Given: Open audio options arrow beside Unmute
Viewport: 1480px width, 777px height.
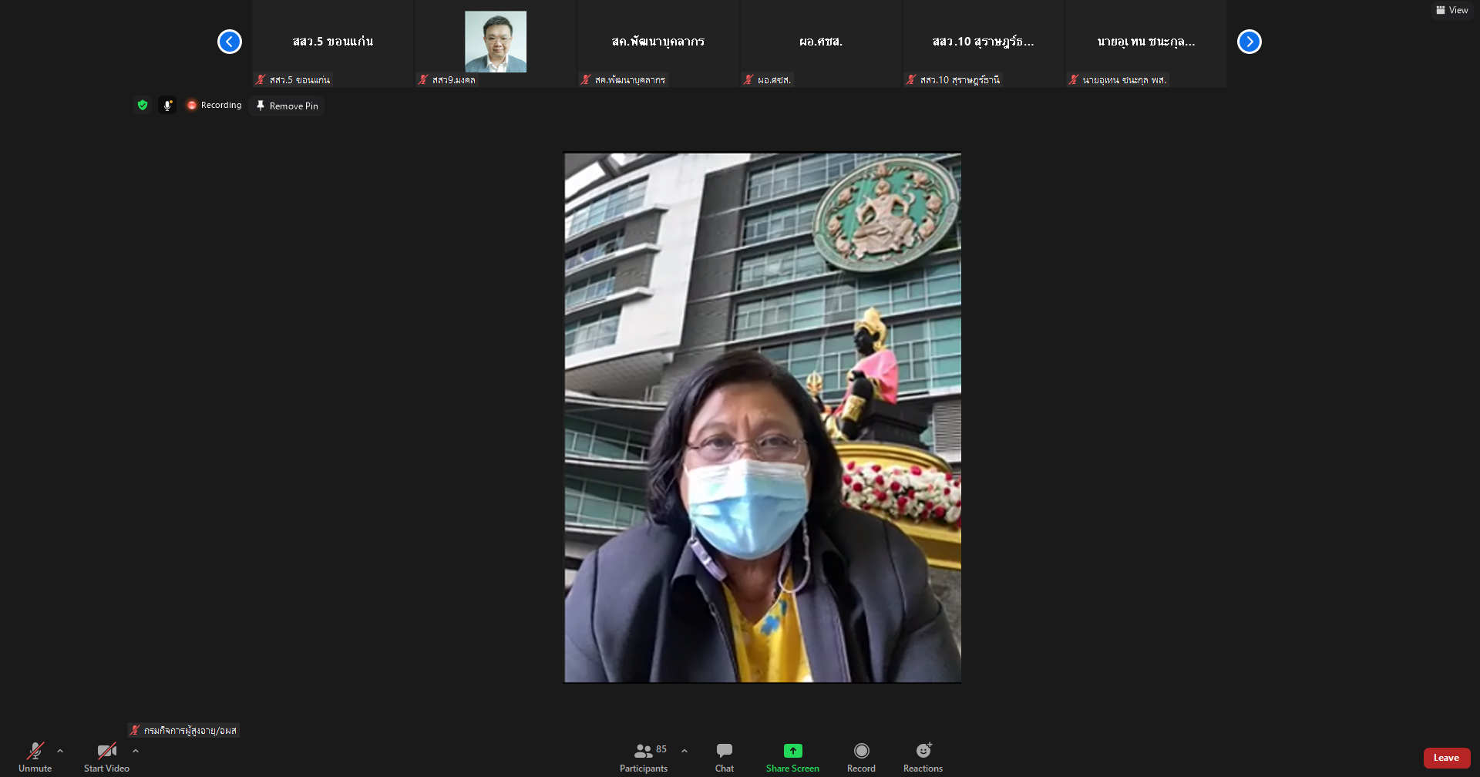Looking at the screenshot, I should pos(60,751).
